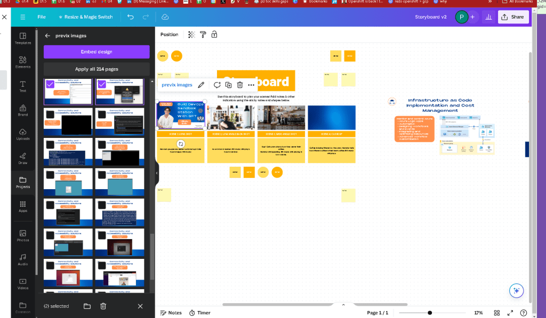
Task: Click the copy style paint roller
Action: (x=203, y=35)
